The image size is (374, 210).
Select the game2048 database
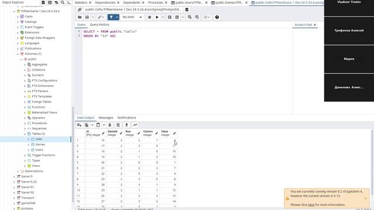coord(28,204)
